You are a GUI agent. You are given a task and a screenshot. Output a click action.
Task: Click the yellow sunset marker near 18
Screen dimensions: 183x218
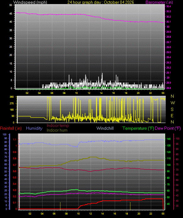click(130, 206)
